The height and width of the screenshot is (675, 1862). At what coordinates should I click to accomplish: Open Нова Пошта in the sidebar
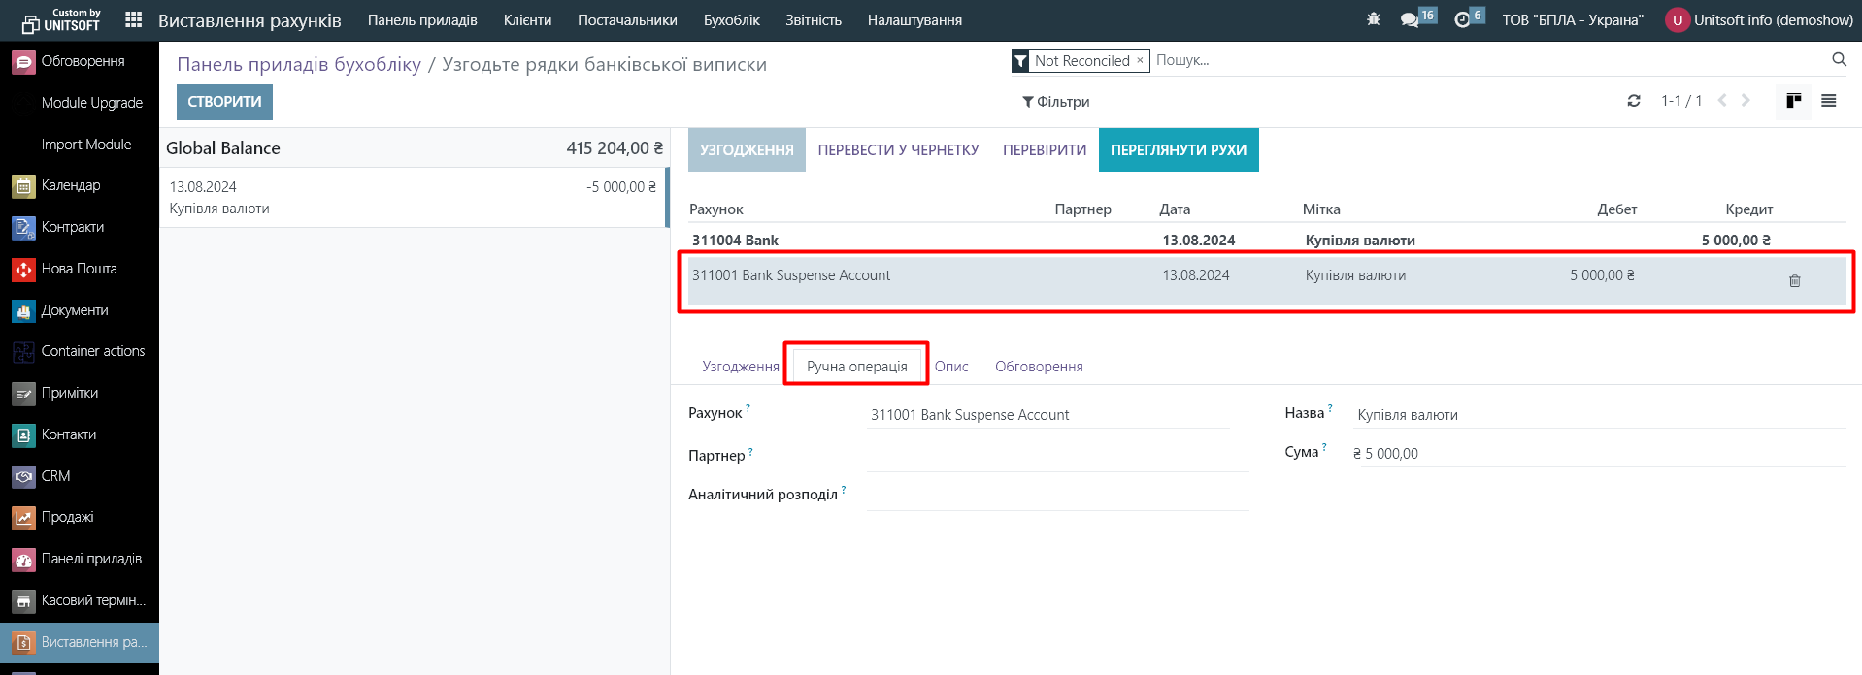tap(79, 269)
